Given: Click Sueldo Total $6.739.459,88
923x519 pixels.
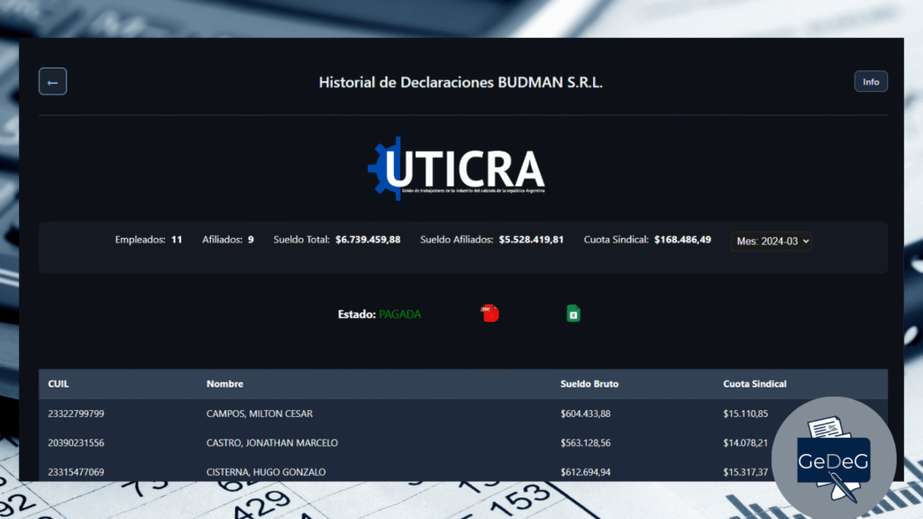Looking at the screenshot, I should click(368, 240).
